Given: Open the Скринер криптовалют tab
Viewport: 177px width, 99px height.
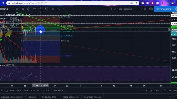Looking at the screenshot, I should pos(12,97).
